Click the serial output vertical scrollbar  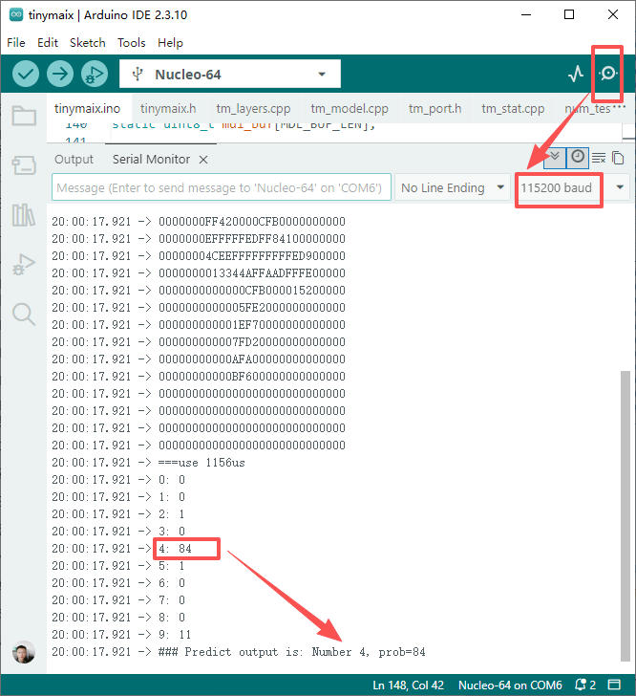(625, 516)
